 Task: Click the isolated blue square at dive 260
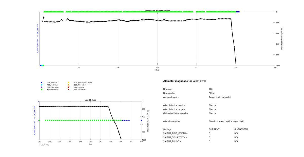[141, 120]
